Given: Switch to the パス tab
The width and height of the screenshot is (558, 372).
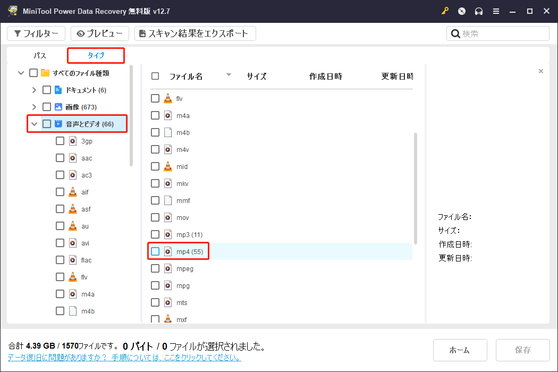Looking at the screenshot, I should coord(39,55).
